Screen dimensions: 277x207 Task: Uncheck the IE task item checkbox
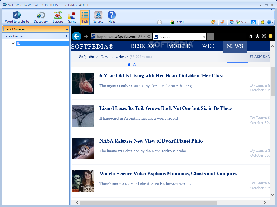[13, 43]
